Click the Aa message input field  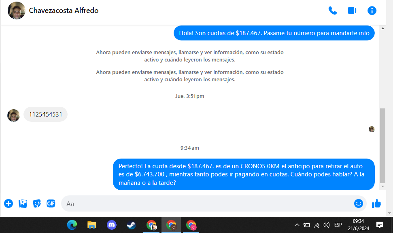tap(207, 204)
